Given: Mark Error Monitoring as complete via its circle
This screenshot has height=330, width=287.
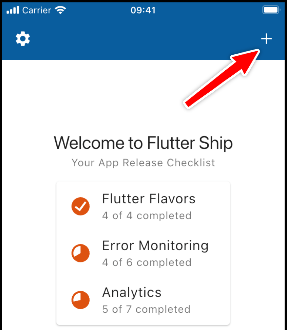Looking at the screenshot, I should pos(80,253).
